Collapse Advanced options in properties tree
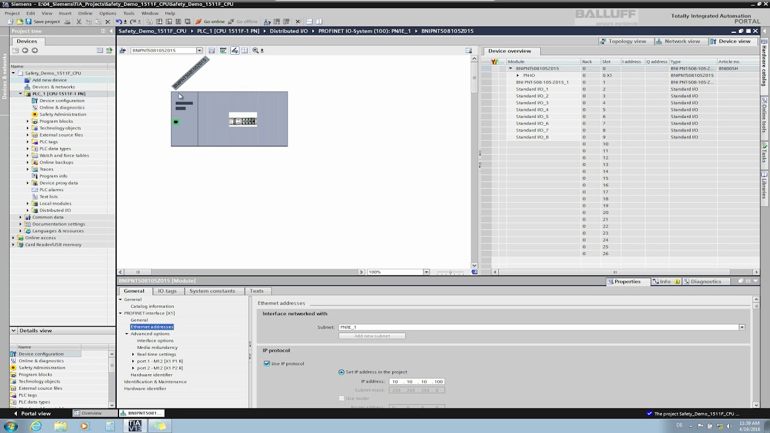Screen dimensions: 770x433 tap(127, 334)
